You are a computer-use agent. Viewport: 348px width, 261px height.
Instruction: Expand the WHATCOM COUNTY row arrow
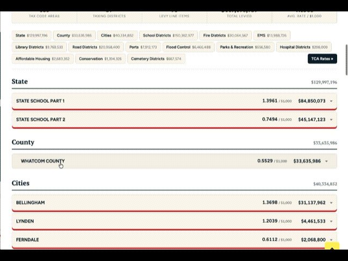(x=326, y=161)
